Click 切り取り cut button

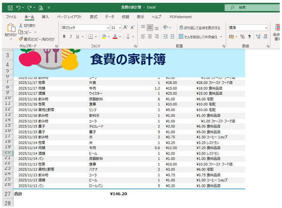(27, 26)
